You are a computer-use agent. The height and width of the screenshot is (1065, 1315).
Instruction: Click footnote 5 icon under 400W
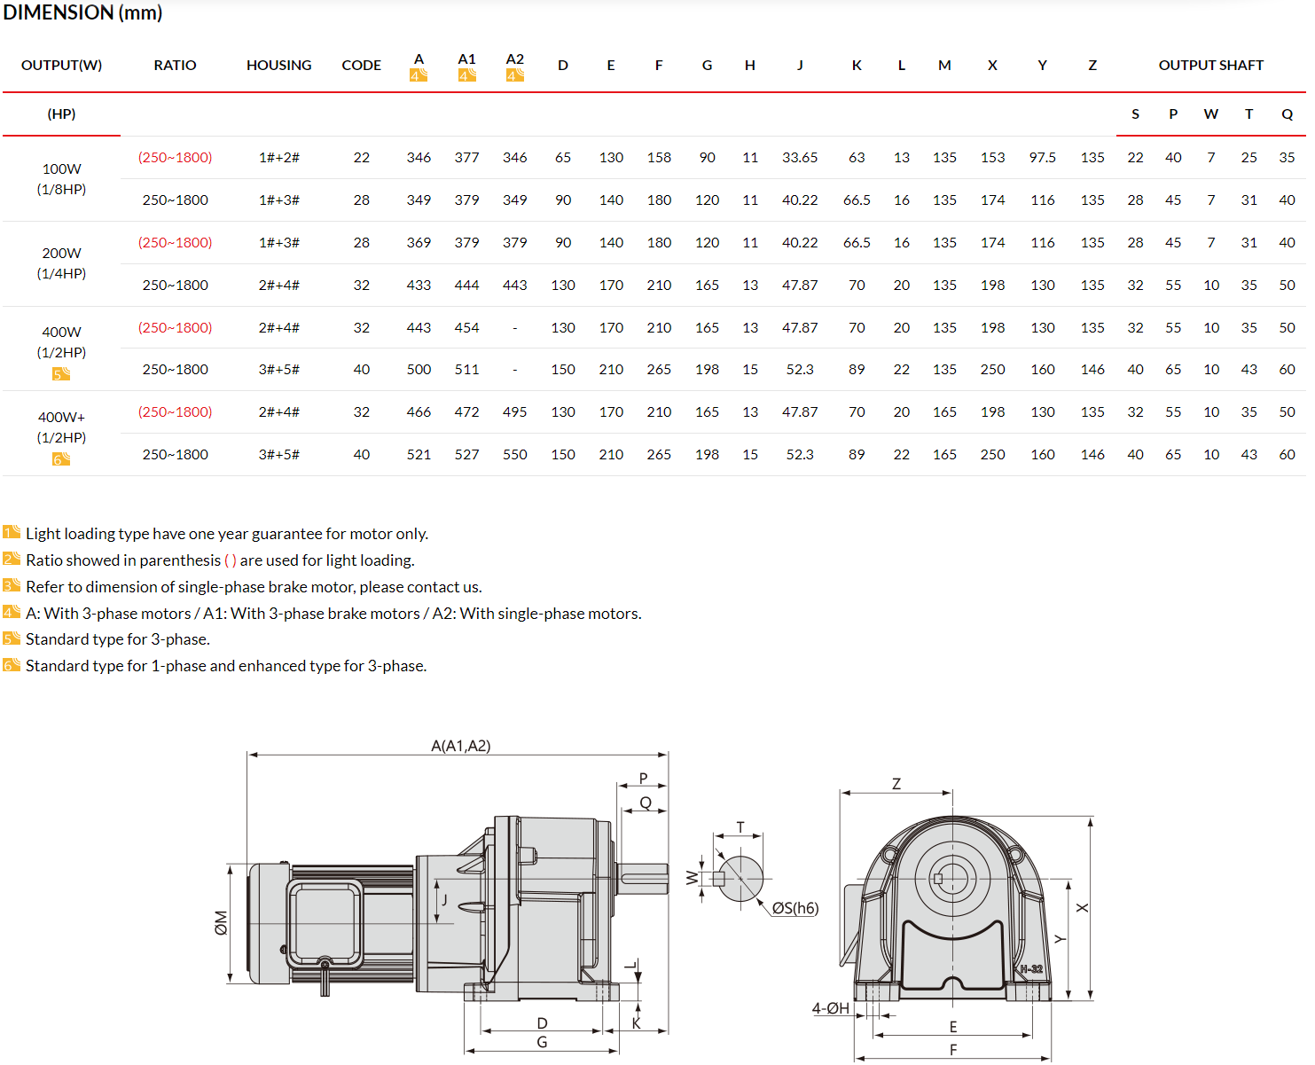click(61, 373)
